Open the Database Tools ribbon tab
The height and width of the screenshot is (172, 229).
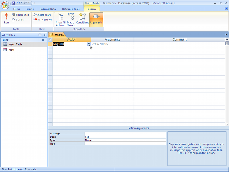click(71, 9)
